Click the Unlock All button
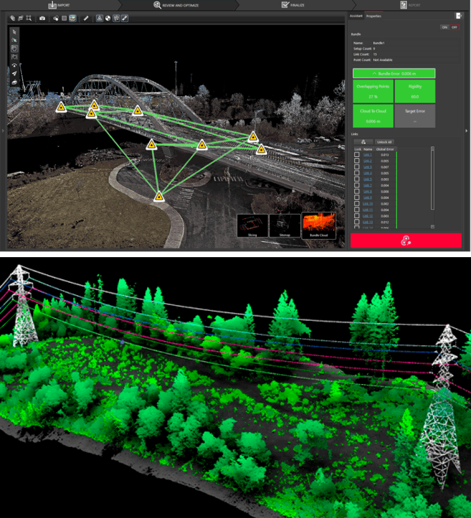The height and width of the screenshot is (518, 471). point(384,142)
